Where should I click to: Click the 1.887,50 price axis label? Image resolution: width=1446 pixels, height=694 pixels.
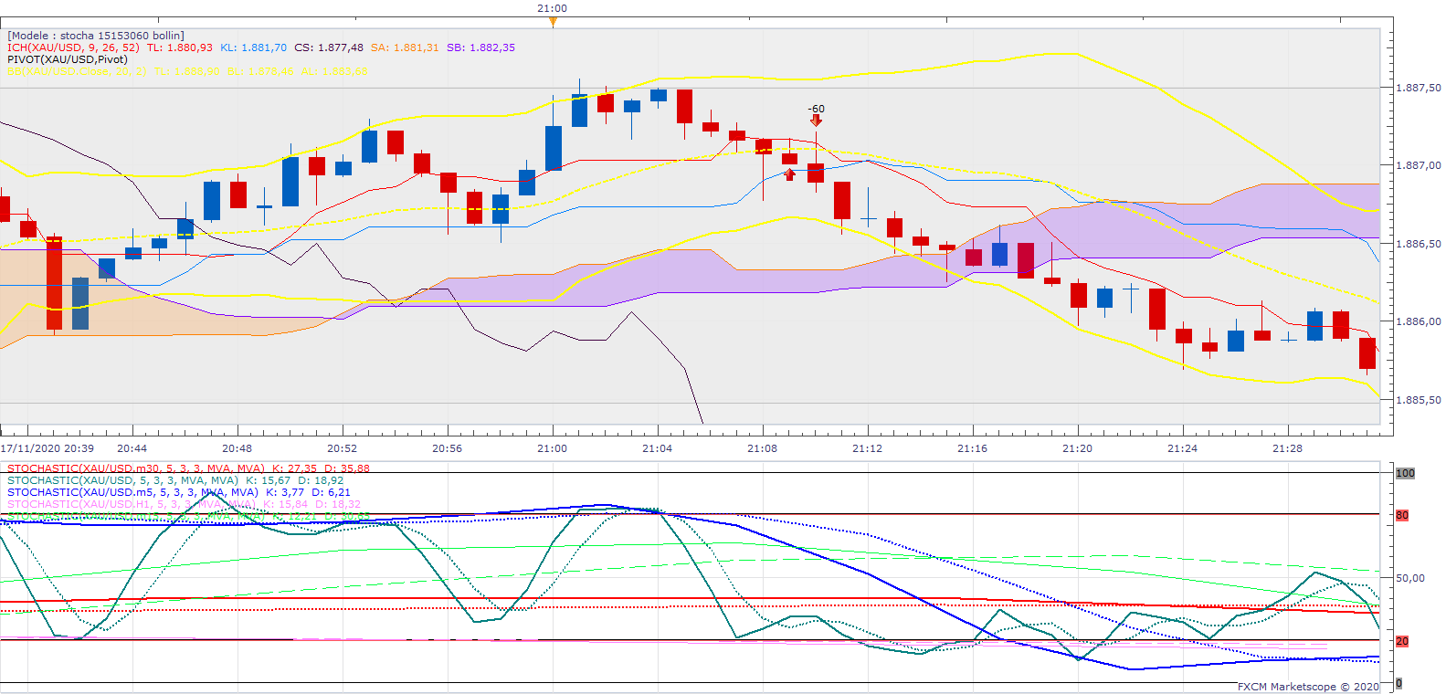1419,89
